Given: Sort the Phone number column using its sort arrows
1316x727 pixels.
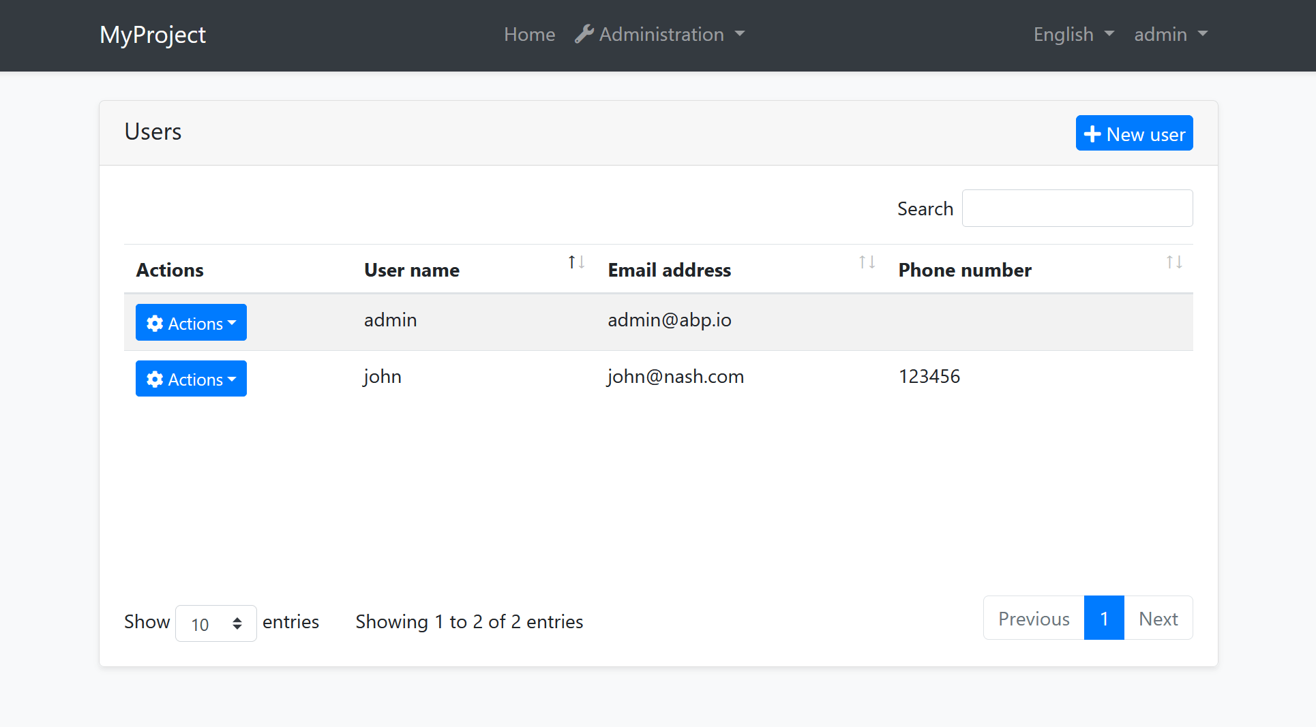Looking at the screenshot, I should point(1173,261).
